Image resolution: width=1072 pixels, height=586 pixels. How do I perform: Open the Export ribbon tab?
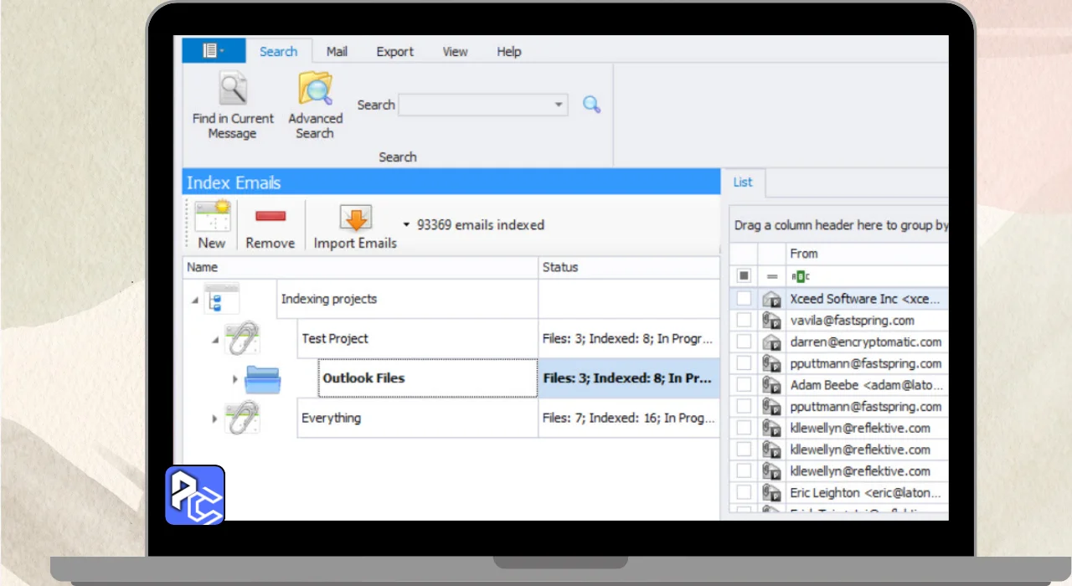394,52
